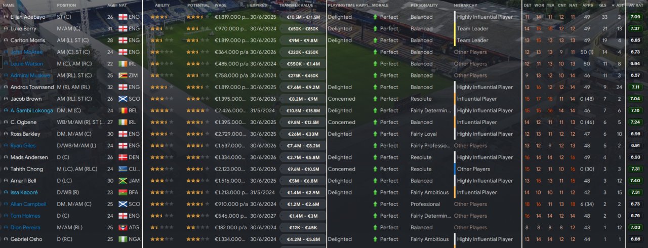
Task: Click the Zimbabwe flag next to Admiral Muskwe
Action: point(123,75)
